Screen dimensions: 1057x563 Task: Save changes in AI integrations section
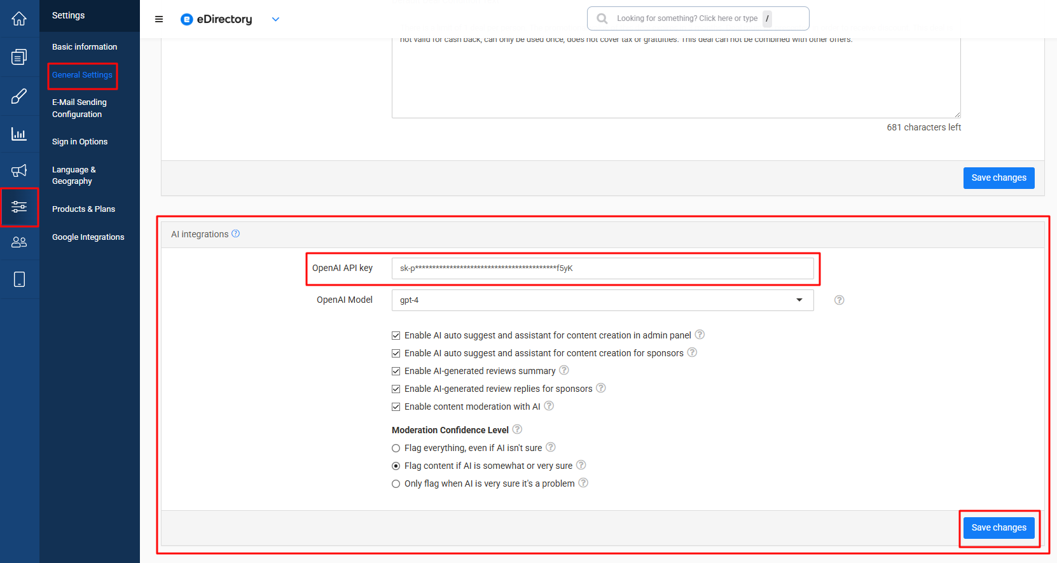(x=998, y=528)
